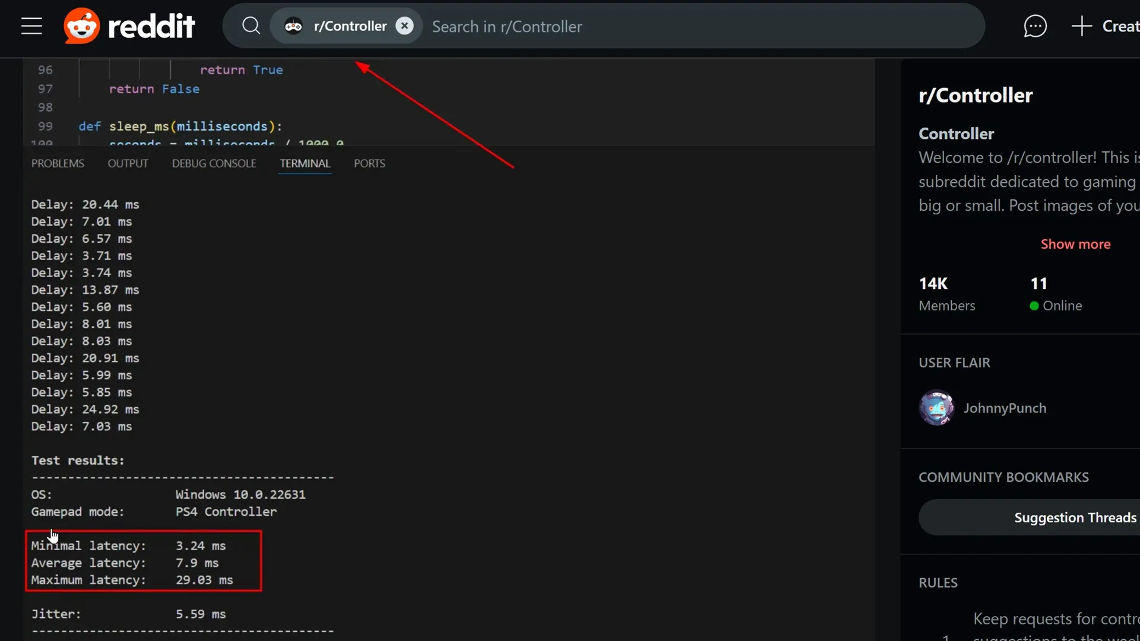
Task: Click the Reddit Snoo logo
Action: pos(82,26)
